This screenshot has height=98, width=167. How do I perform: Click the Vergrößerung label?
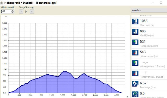[x=27, y=8]
